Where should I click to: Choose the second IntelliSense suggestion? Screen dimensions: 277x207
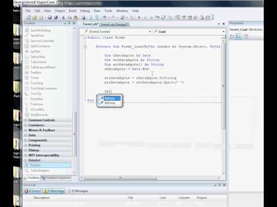(x=110, y=103)
